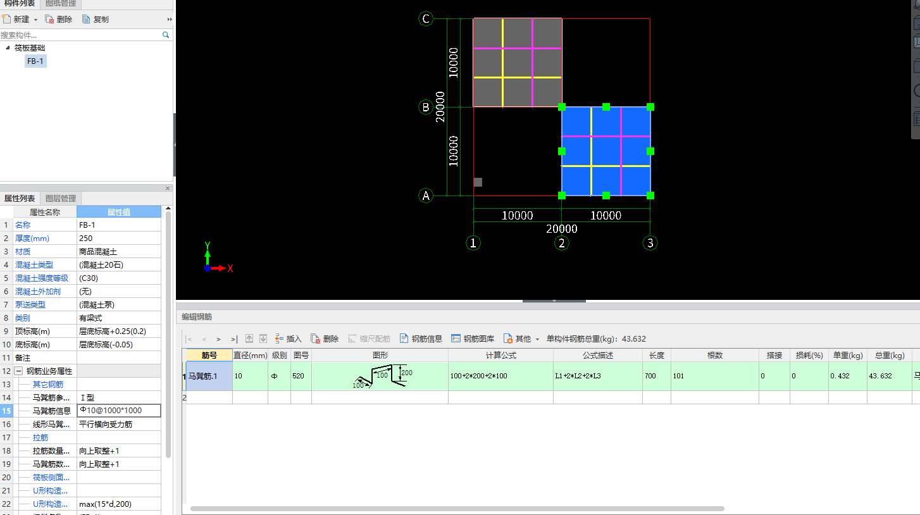Screen dimensions: 920x515
Task: Click the 厚度 value 250
Action: 119,239
